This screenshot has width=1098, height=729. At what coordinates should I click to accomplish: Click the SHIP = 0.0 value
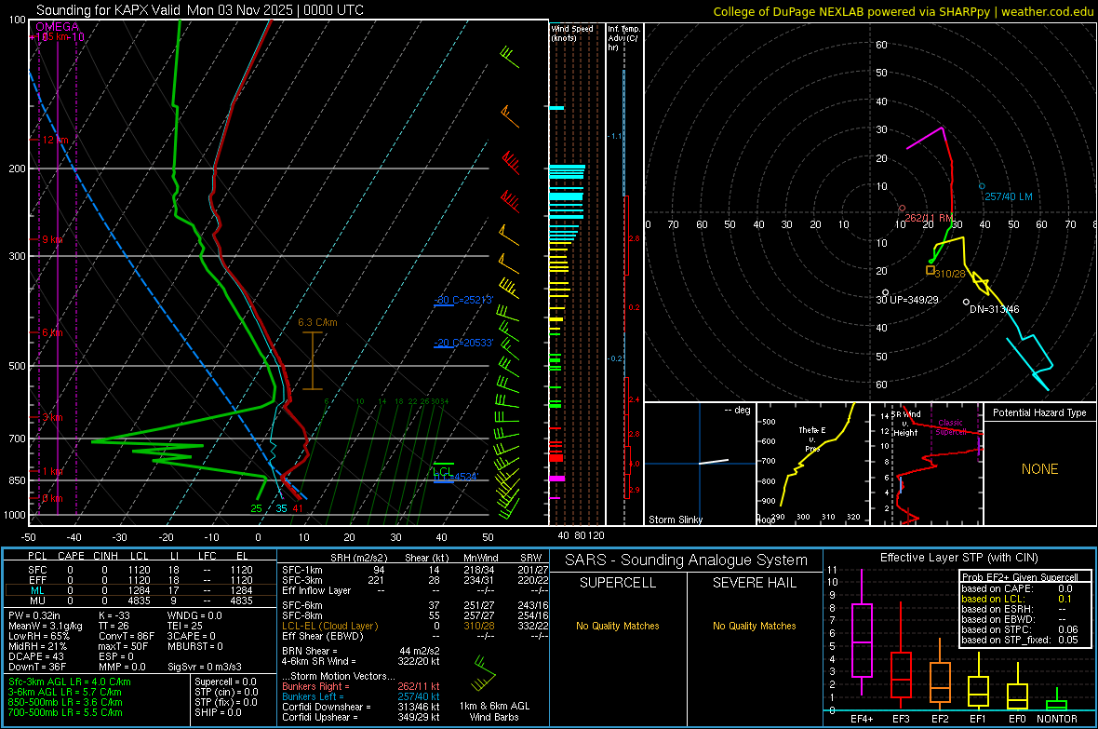coord(218,712)
